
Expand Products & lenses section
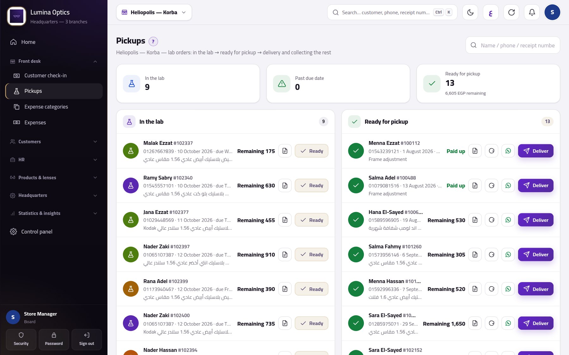click(54, 178)
